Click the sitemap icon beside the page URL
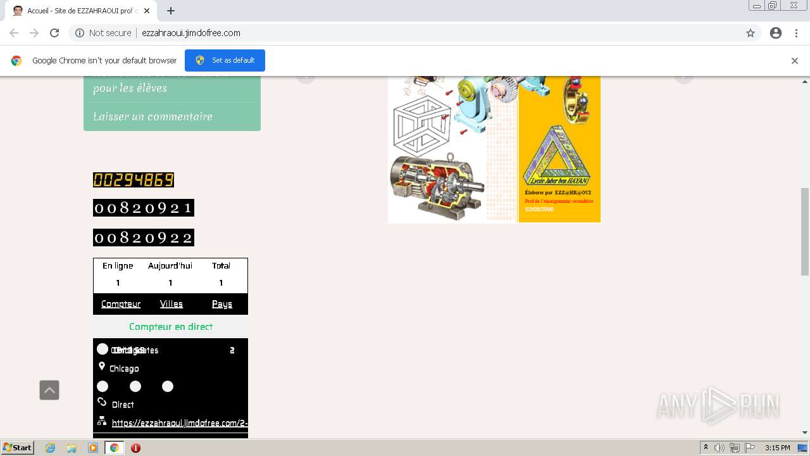 point(102,421)
